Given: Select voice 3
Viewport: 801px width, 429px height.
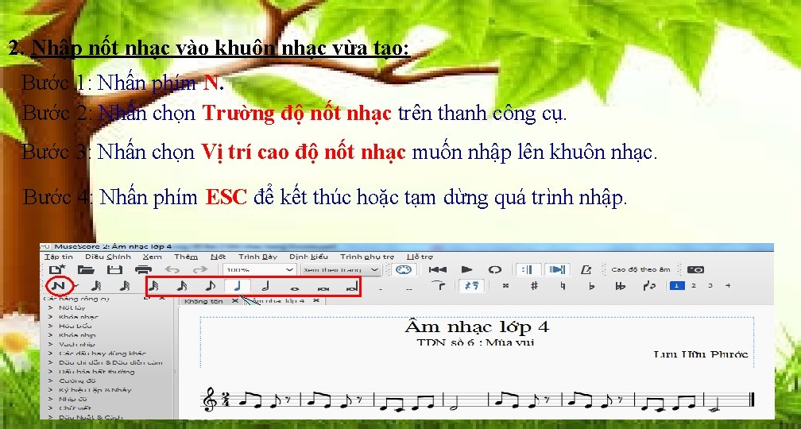Looking at the screenshot, I should click(x=710, y=285).
